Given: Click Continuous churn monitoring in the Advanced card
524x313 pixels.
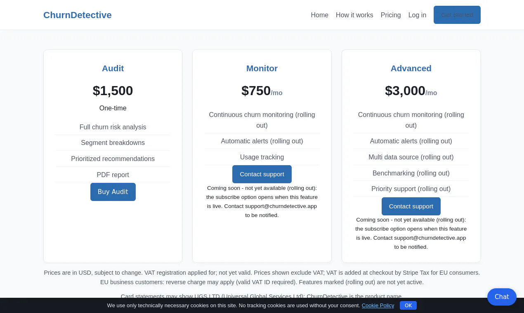Looking at the screenshot, I should click(411, 120).
